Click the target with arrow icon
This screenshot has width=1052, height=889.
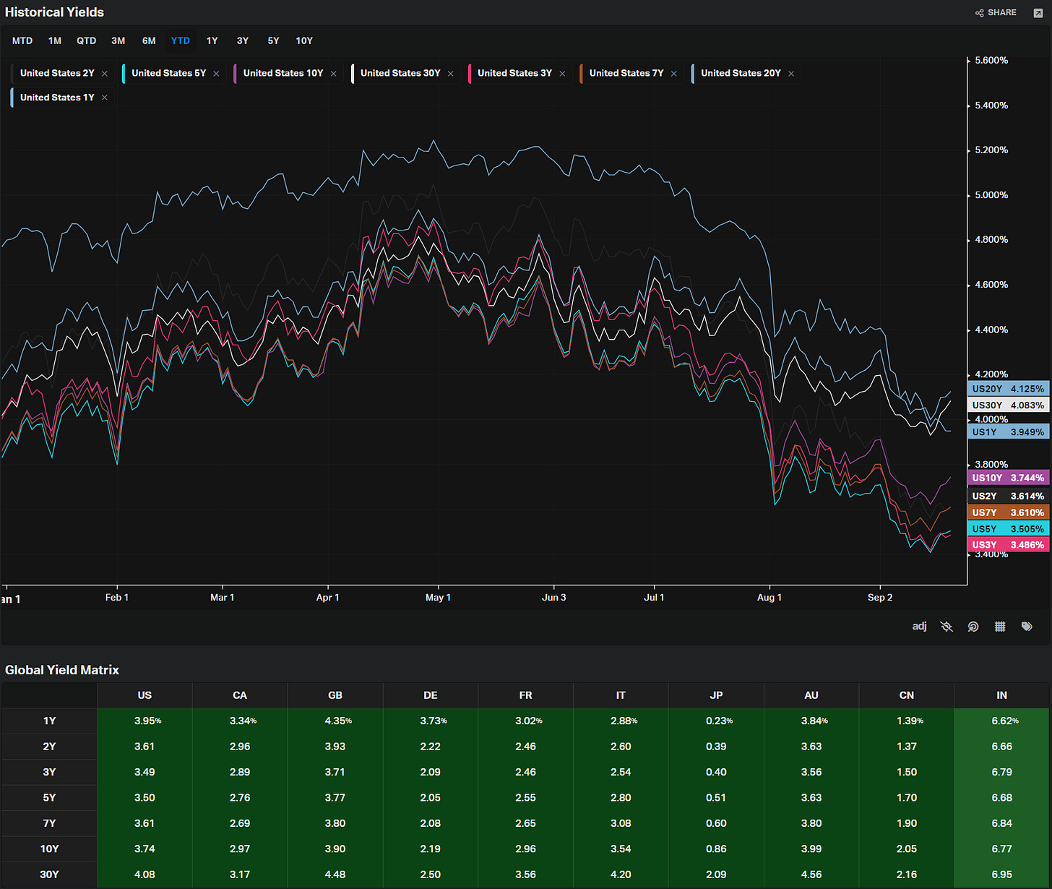(973, 627)
